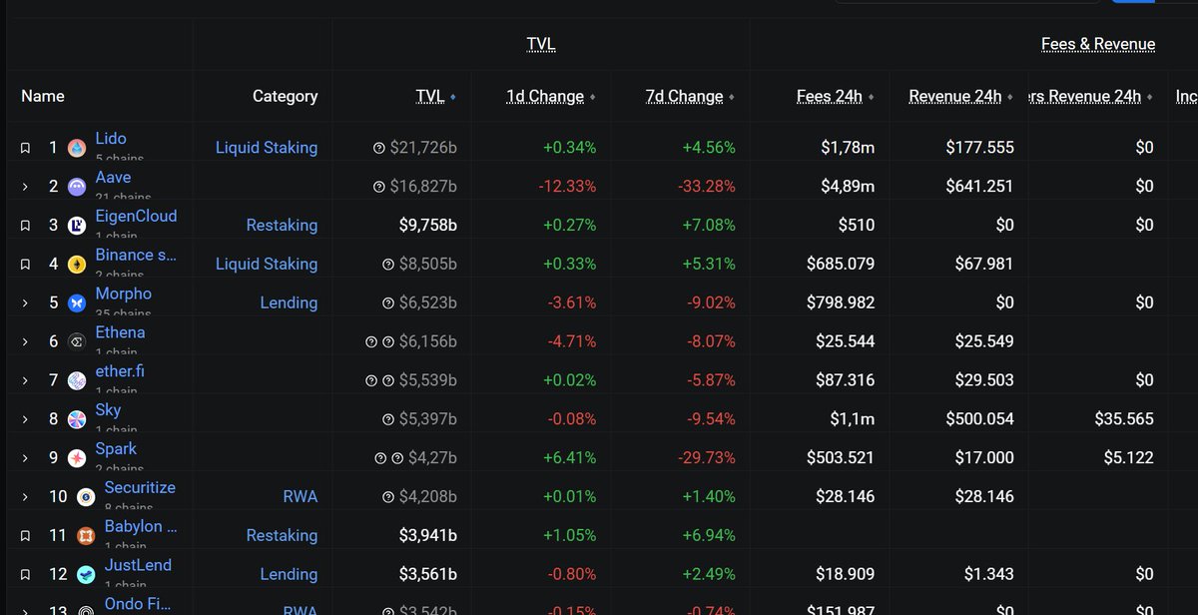
Task: Toggle the bookmark for Lido
Action: click(x=25, y=148)
